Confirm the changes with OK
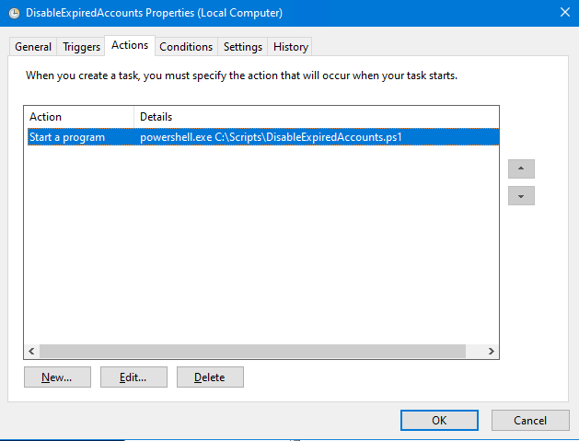 439,420
